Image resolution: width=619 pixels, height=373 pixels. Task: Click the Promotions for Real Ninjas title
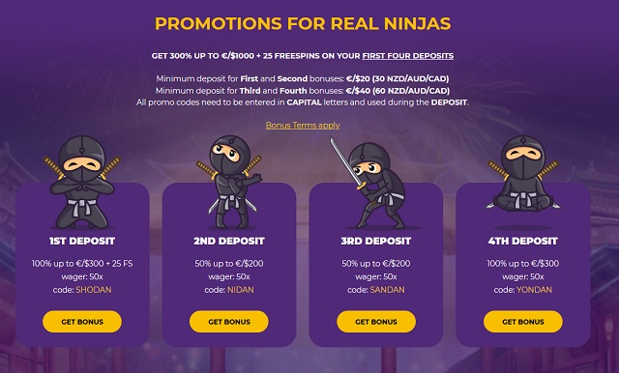[303, 23]
